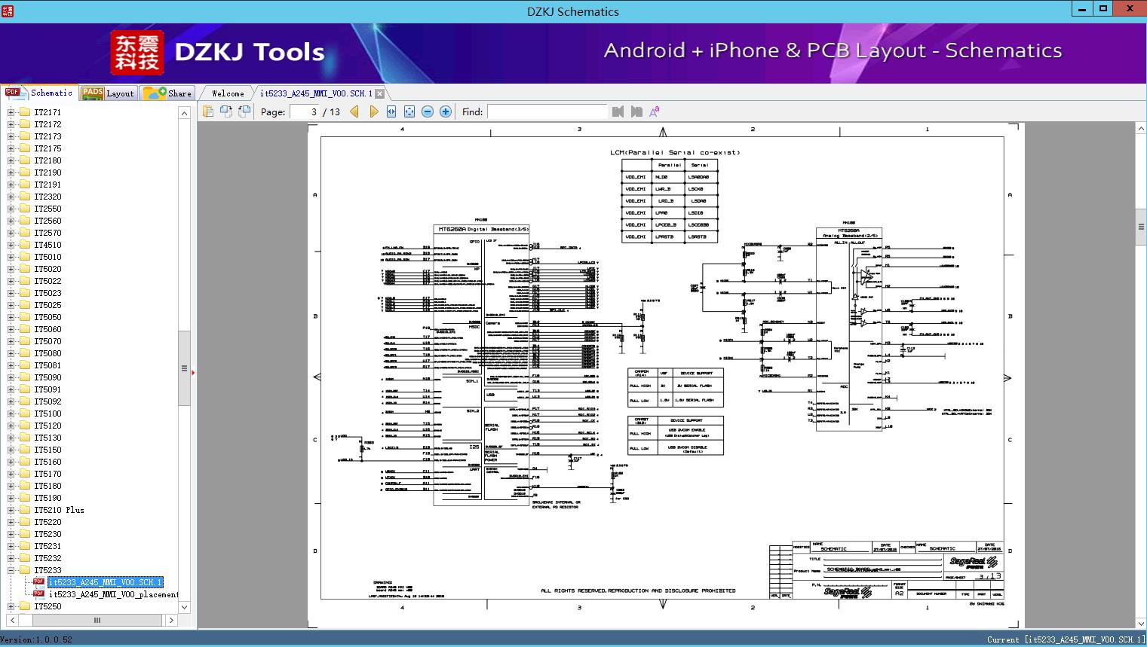The image size is (1147, 647).
Task: Find previous match icon
Action: 618,111
